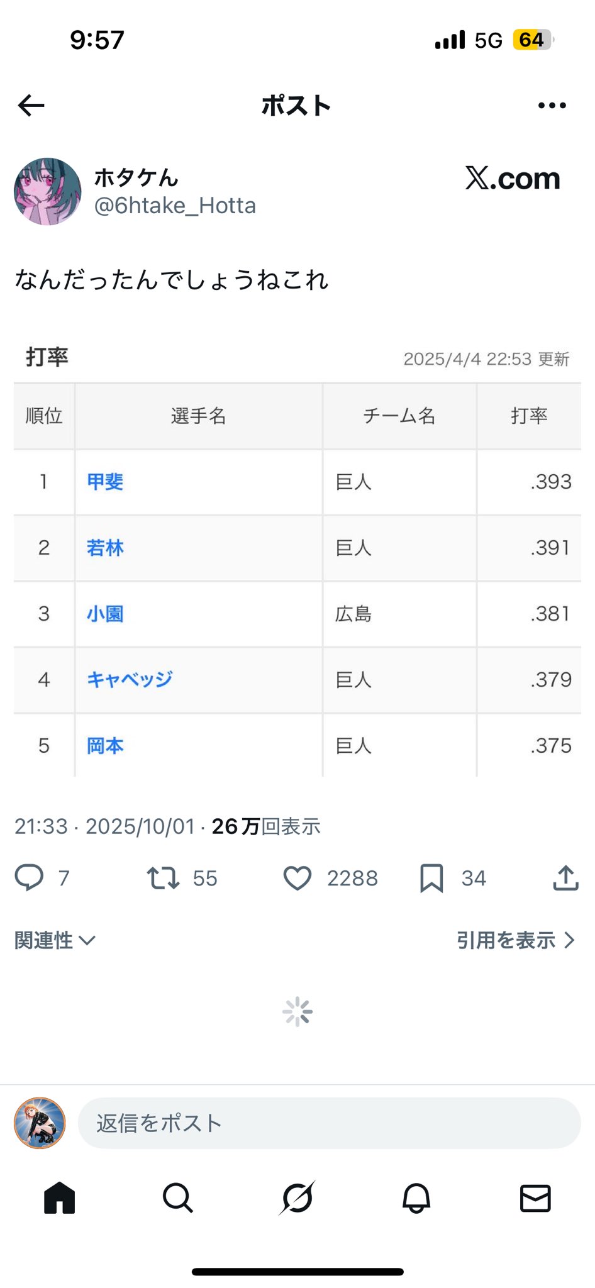Go to Home tab

pyautogui.click(x=60, y=1198)
